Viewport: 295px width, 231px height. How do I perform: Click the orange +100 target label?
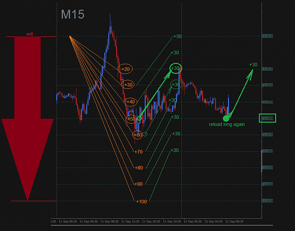pos(141,202)
